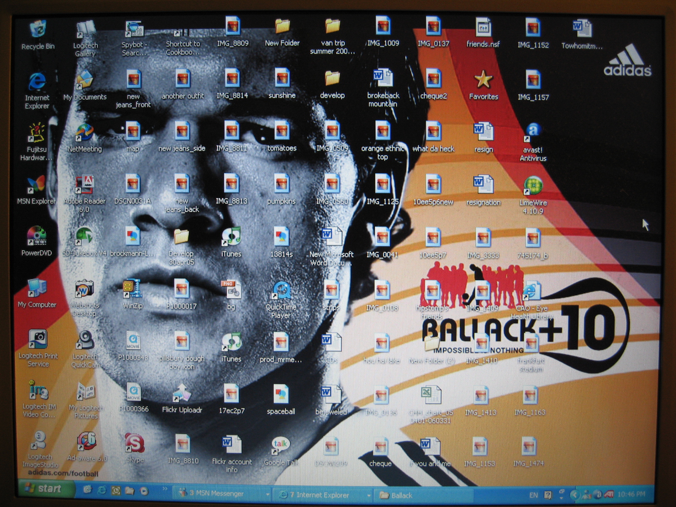676x507 pixels.
Task: Open the Logitech Gallery shortcut
Action: 86,30
